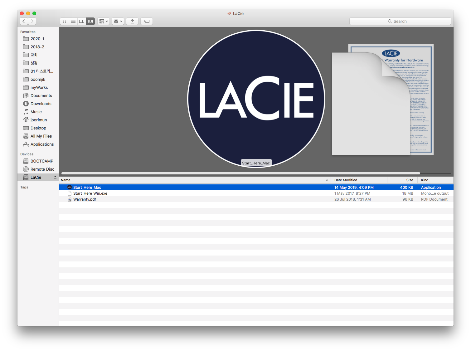
Task: Click the LaCie logo Cover Flow preview
Action: point(256,99)
